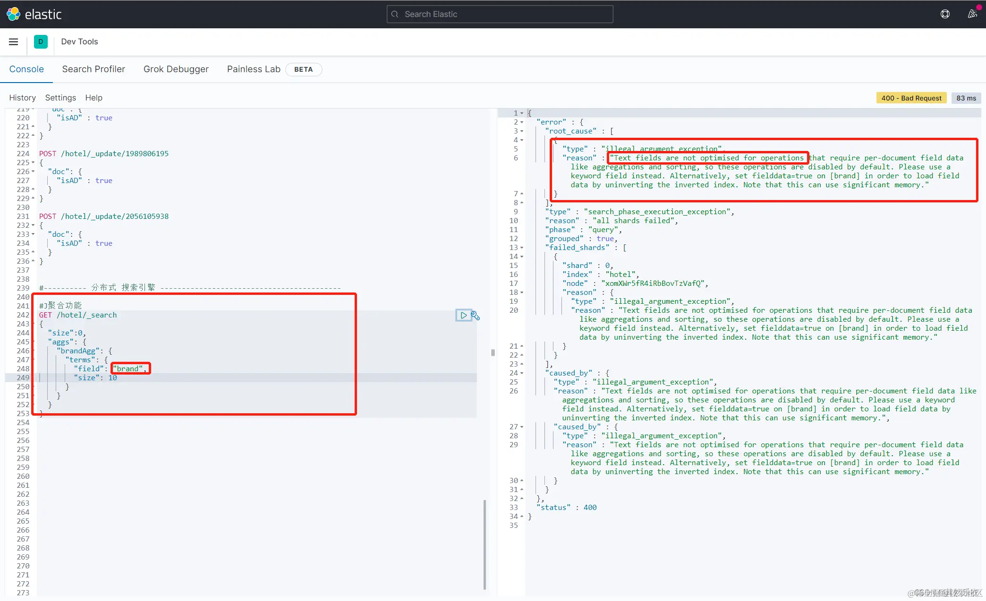The width and height of the screenshot is (986, 601).
Task: Click the Help button
Action: pyautogui.click(x=93, y=98)
